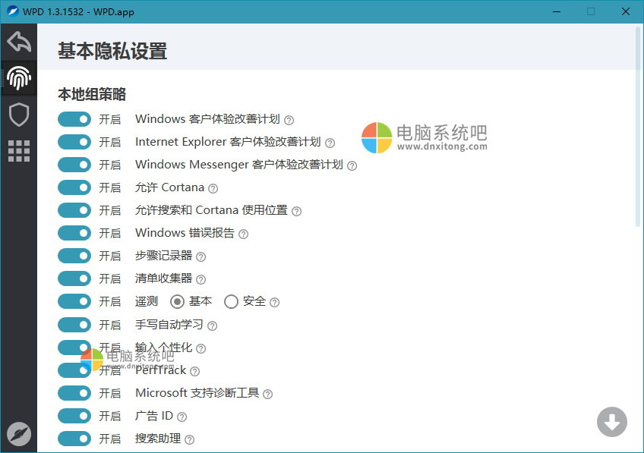Show help for 输入个性化
The width and height of the screenshot is (644, 453).
point(200,349)
